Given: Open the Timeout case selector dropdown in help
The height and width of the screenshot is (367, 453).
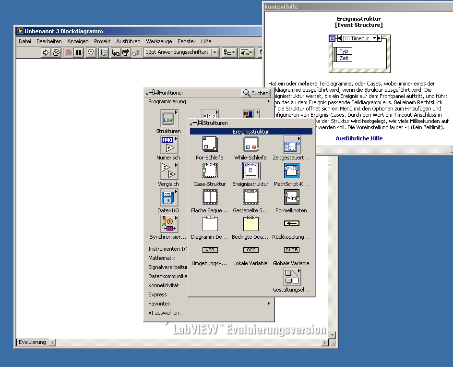Looking at the screenshot, I should point(375,38).
